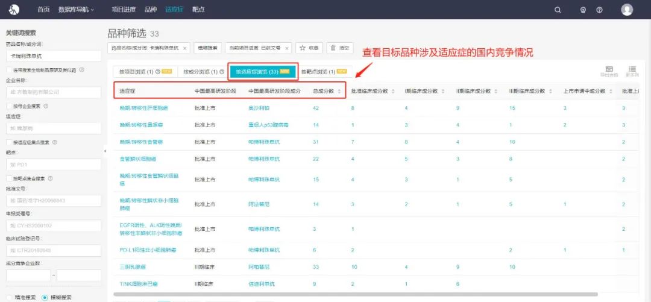Viewport: 651px width, 302px height.
Task: Click help icon in 按成分浏览 tab
Action: (x=222, y=72)
